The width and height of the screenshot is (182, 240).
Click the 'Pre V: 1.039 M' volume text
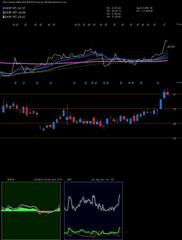point(144,11)
